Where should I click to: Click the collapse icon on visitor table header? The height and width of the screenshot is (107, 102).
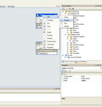point(56,15)
